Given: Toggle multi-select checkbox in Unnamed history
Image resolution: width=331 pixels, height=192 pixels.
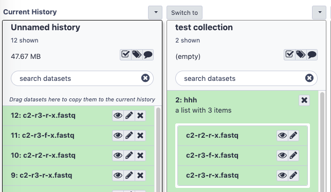Looking at the screenshot, I should [x=125, y=55].
